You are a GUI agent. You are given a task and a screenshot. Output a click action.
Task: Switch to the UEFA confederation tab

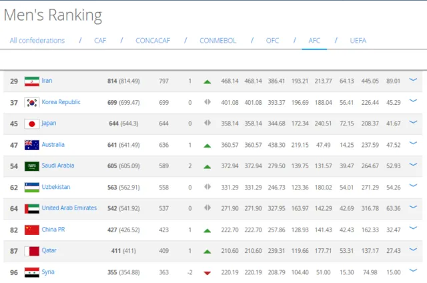click(358, 41)
